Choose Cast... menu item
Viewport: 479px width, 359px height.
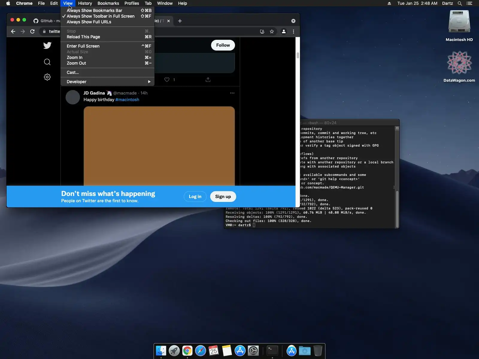click(107, 72)
